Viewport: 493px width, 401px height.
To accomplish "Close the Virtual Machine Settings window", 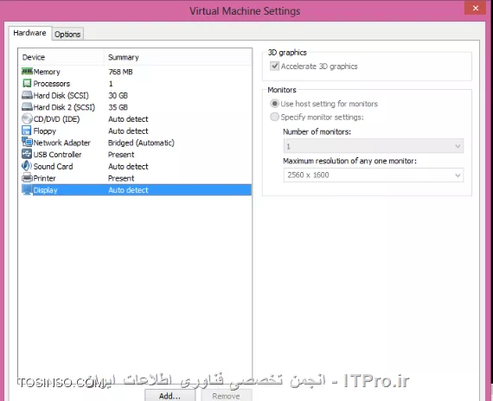I will coord(476,8).
